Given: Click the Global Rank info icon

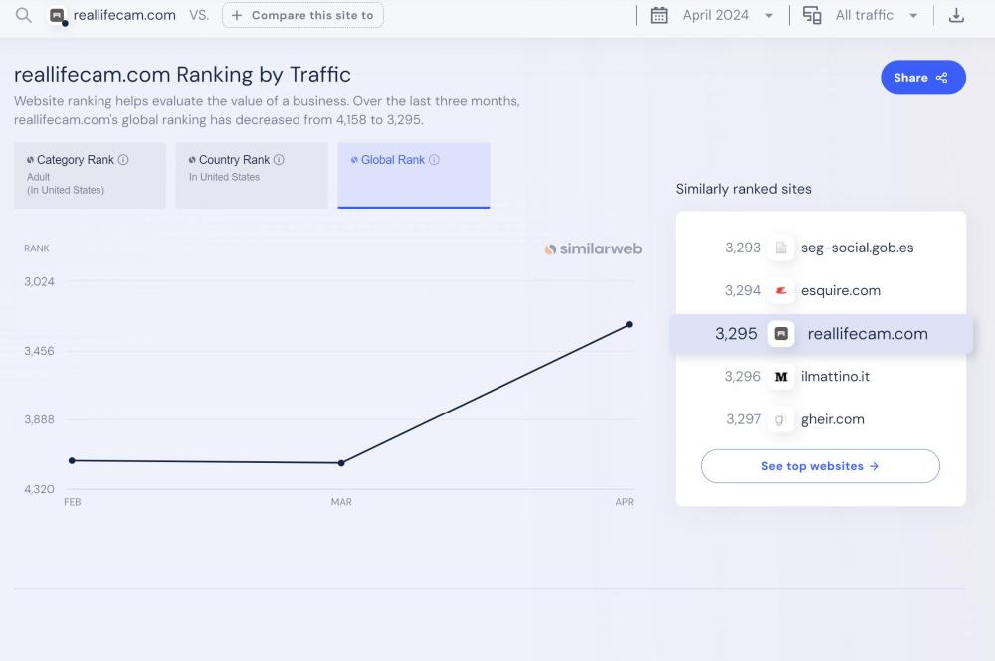Looking at the screenshot, I should coord(434,160).
